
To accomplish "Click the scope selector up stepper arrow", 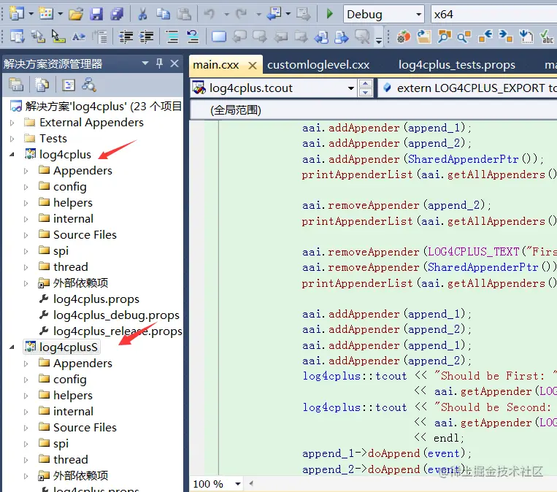I will coord(366,84).
